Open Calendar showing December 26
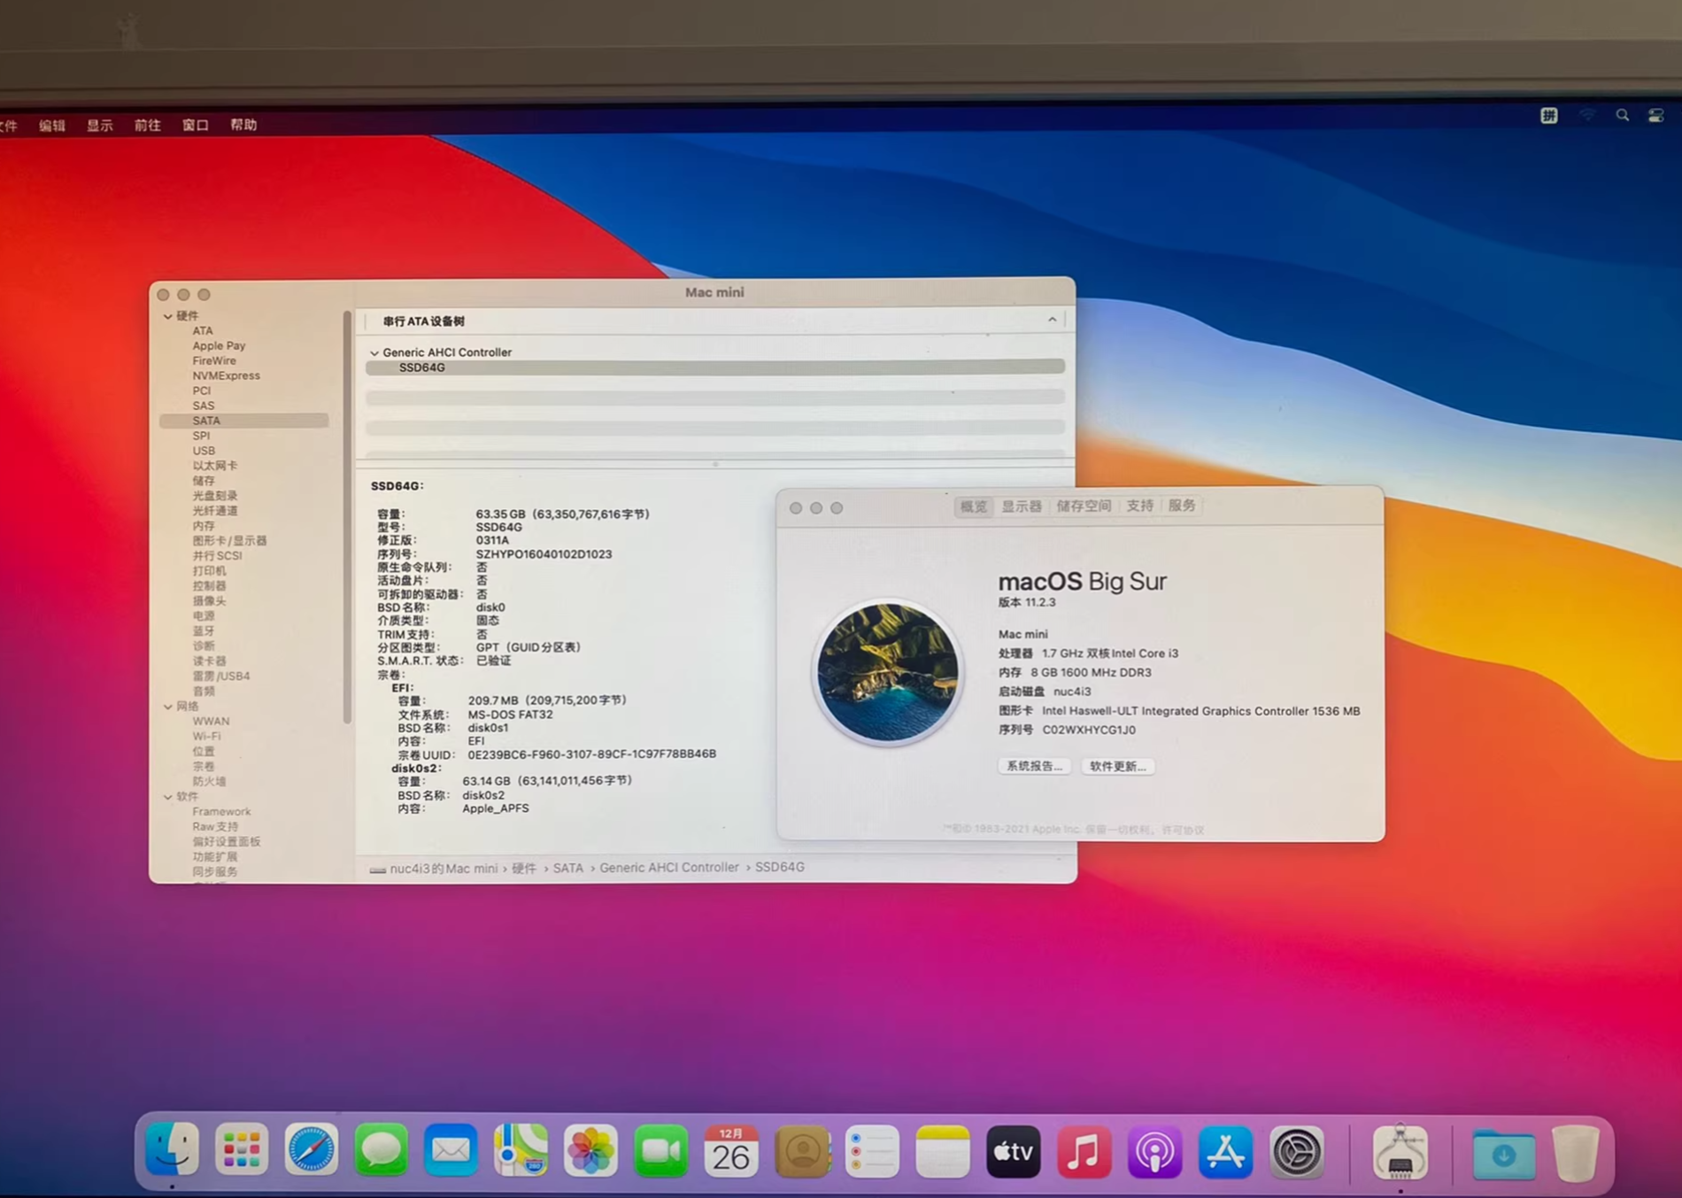1682x1198 pixels. coord(731,1151)
